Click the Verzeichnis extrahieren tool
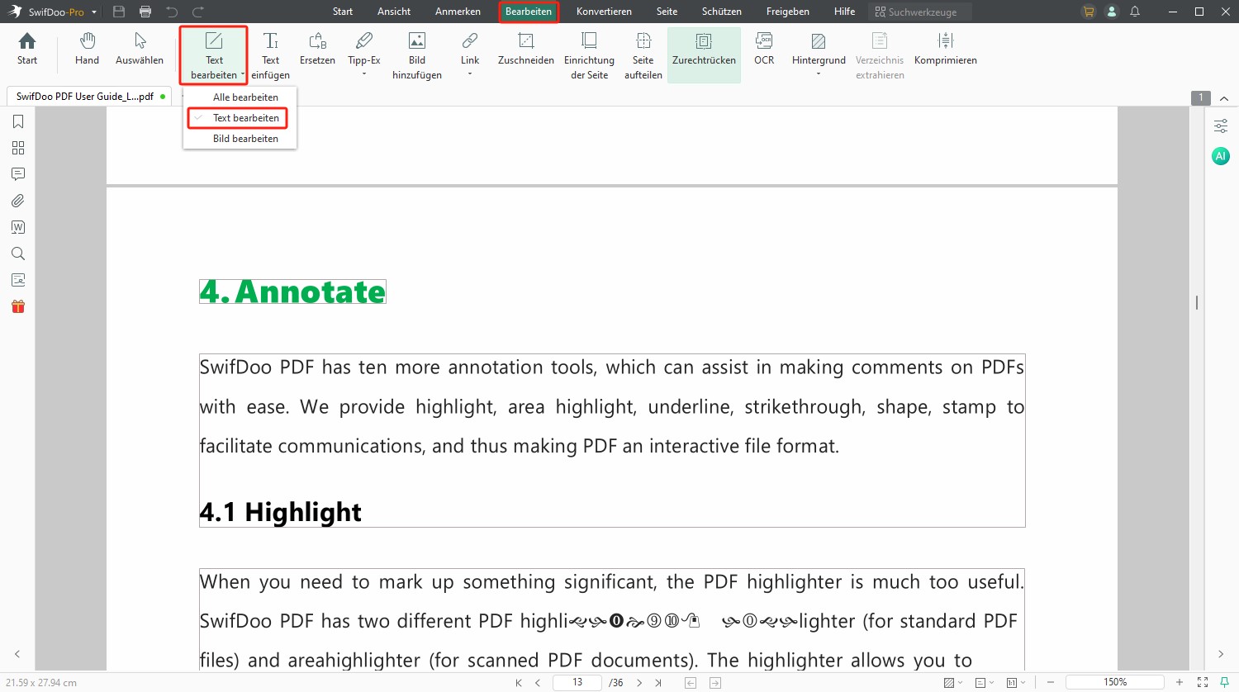This screenshot has width=1239, height=692. tap(880, 56)
